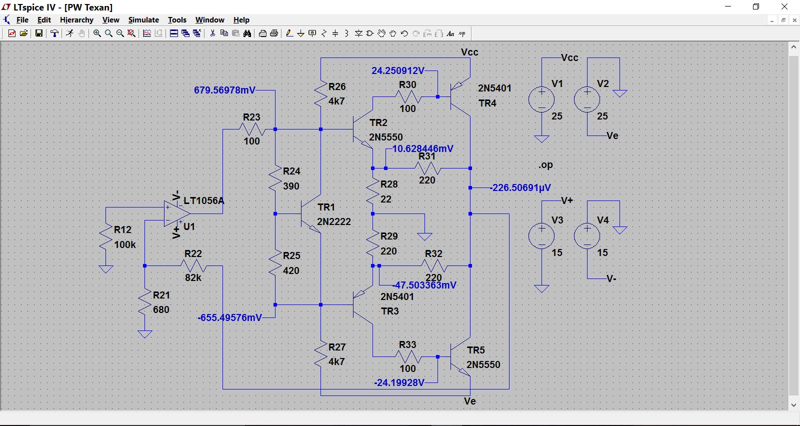Select the Cut scissors tool
The height and width of the screenshot is (426, 800).
tap(212, 33)
